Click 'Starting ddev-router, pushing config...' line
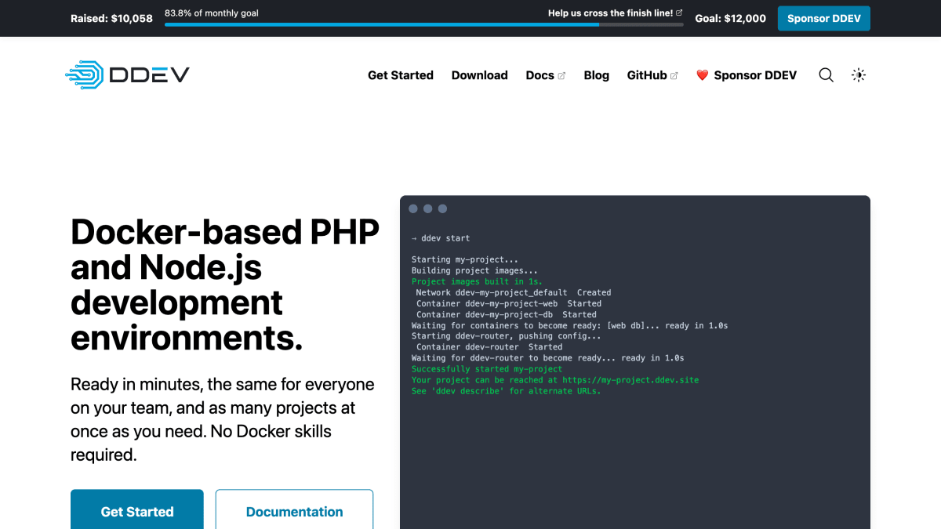This screenshot has height=529, width=941. click(507, 336)
